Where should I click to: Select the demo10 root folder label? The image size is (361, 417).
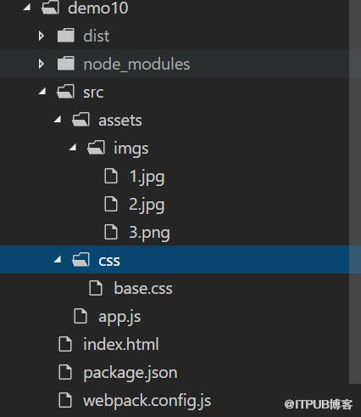click(98, 8)
